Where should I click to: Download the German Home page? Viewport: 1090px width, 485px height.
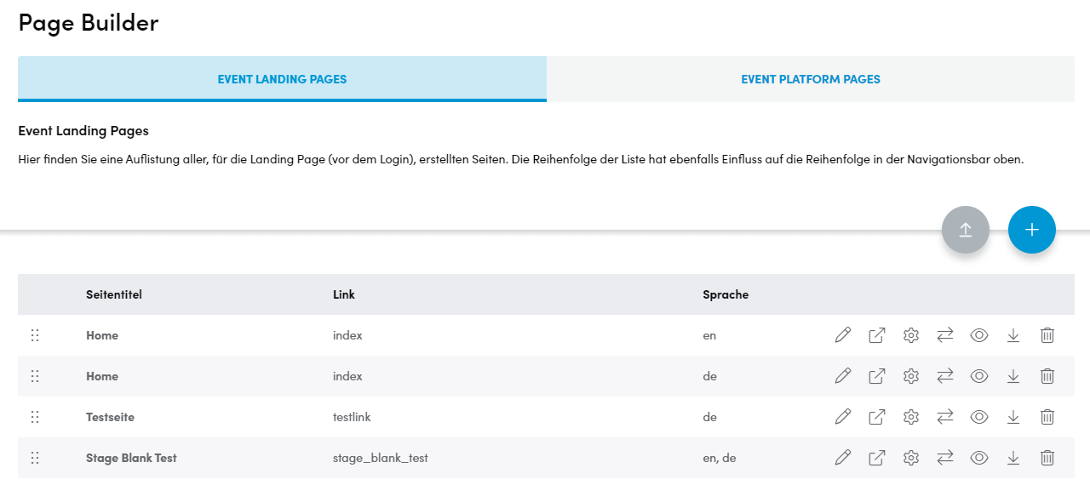tap(1013, 376)
